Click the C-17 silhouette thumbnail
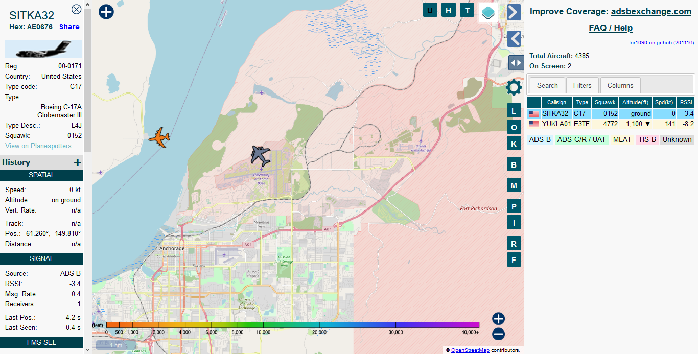The height and width of the screenshot is (354, 698). (x=43, y=50)
